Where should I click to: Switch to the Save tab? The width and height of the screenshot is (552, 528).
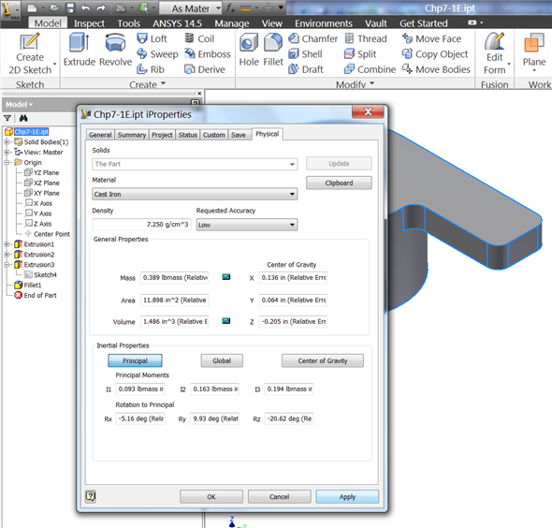click(239, 135)
